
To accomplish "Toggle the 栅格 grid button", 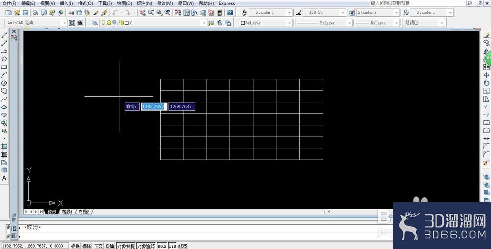I will [x=87, y=246].
